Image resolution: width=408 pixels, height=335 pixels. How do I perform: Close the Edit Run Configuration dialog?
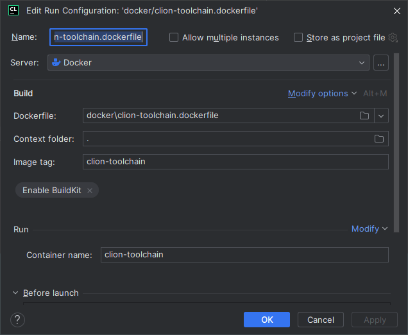(x=397, y=11)
